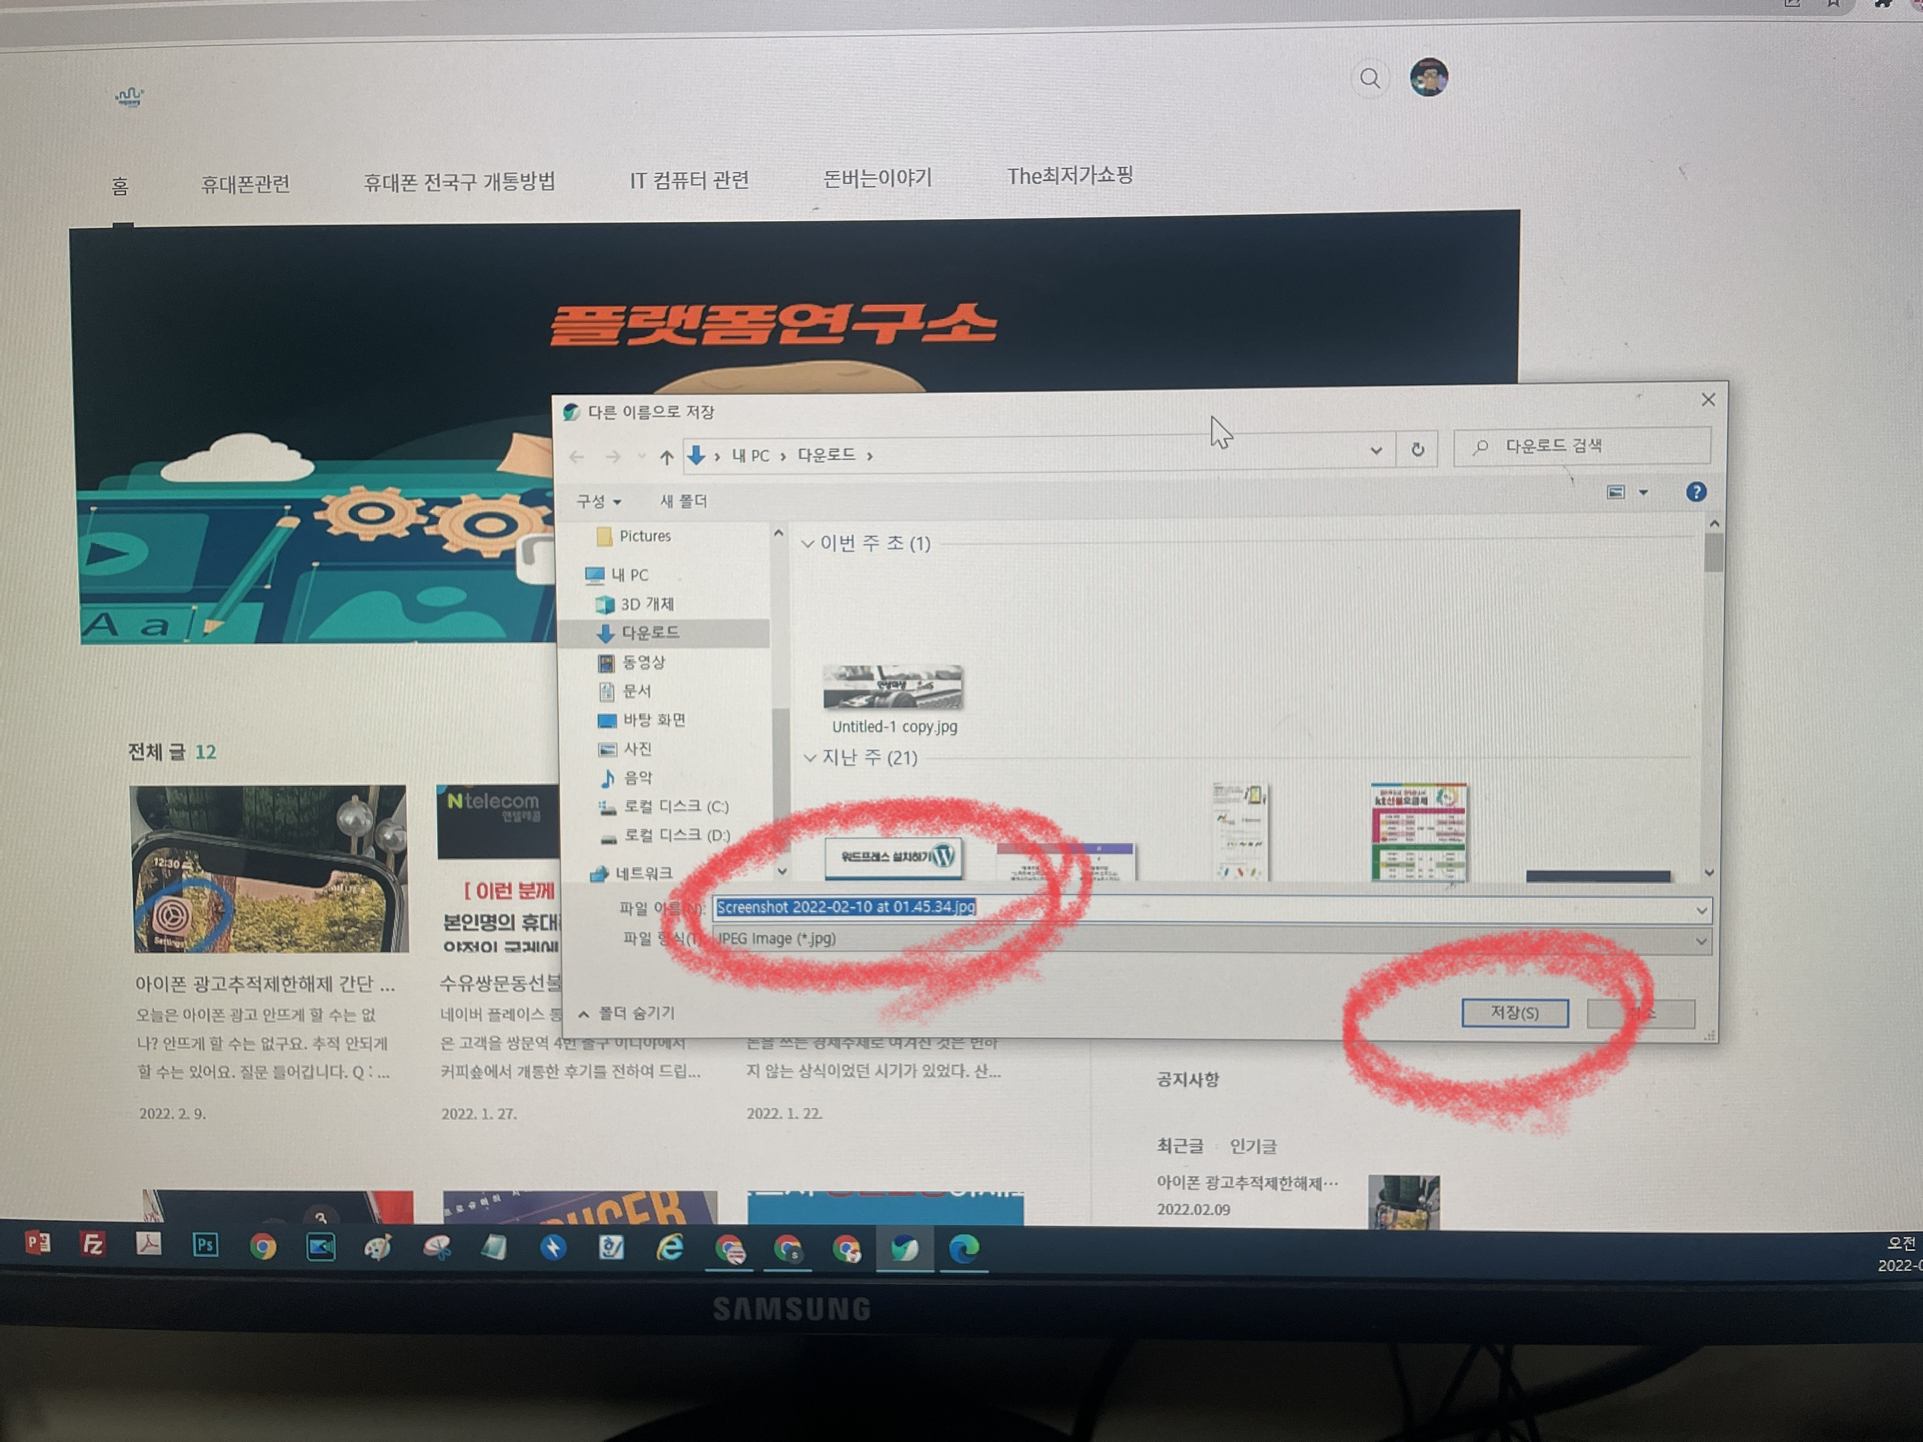
Task: Expand the view options dropdown arrow
Action: (1643, 493)
